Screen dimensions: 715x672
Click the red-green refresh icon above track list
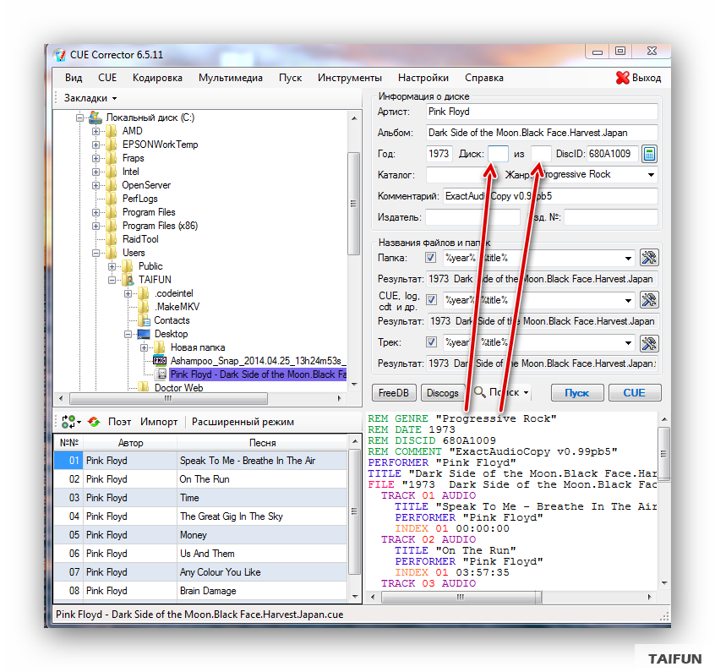94,422
